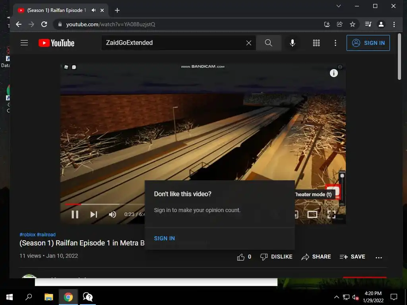Open the Get Help taskbar app

(88, 297)
